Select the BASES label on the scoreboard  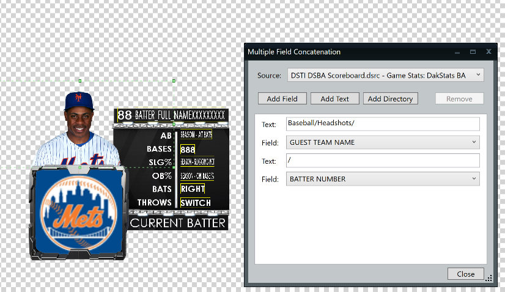coord(159,149)
